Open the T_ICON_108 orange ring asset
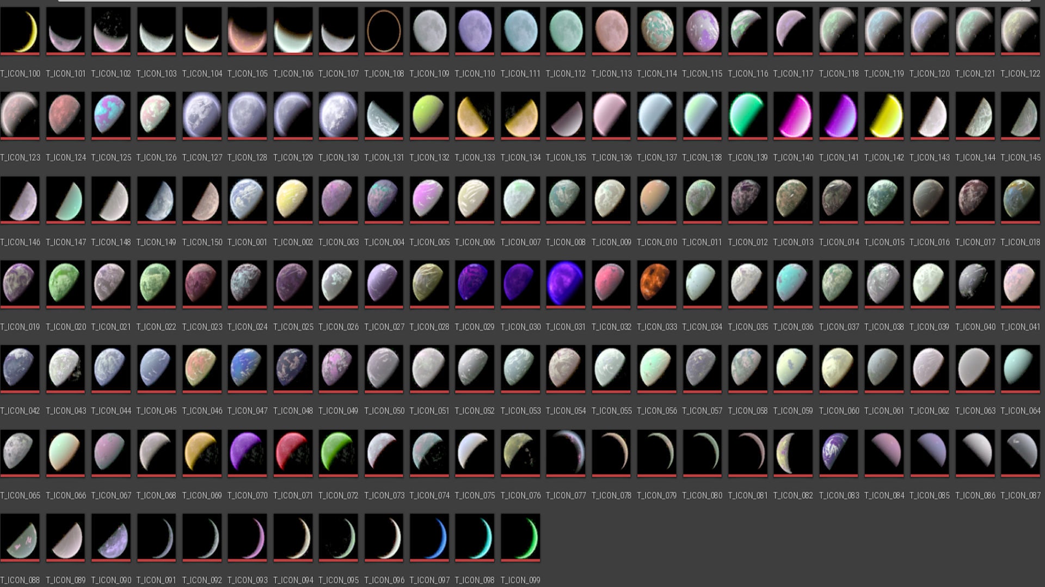This screenshot has width=1045, height=587. coord(384,30)
